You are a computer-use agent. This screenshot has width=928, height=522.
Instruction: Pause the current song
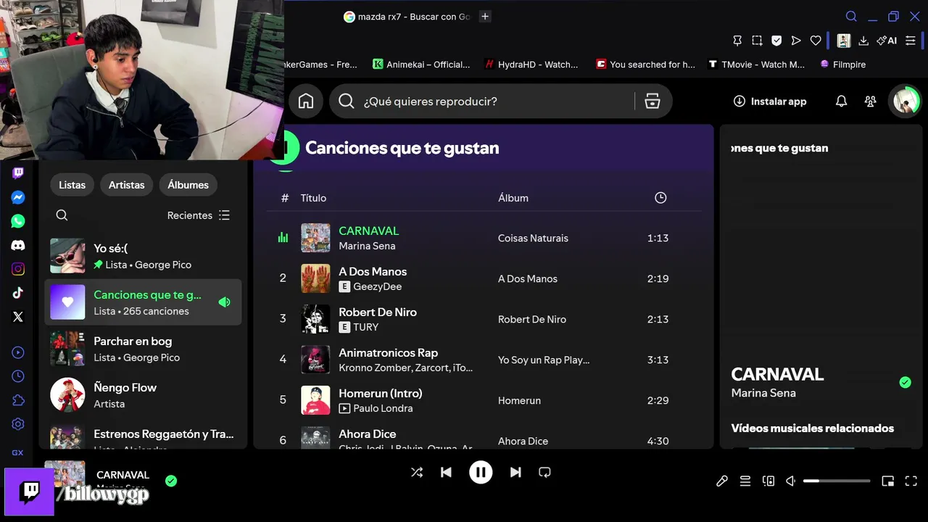coord(481,473)
